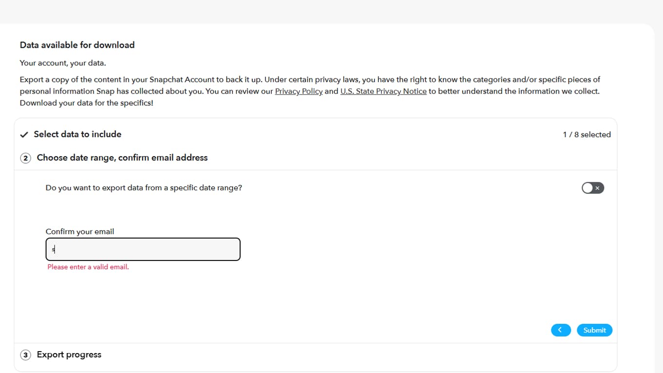The height and width of the screenshot is (373, 663).
Task: Open the Privacy Policy link
Action: [x=299, y=92]
